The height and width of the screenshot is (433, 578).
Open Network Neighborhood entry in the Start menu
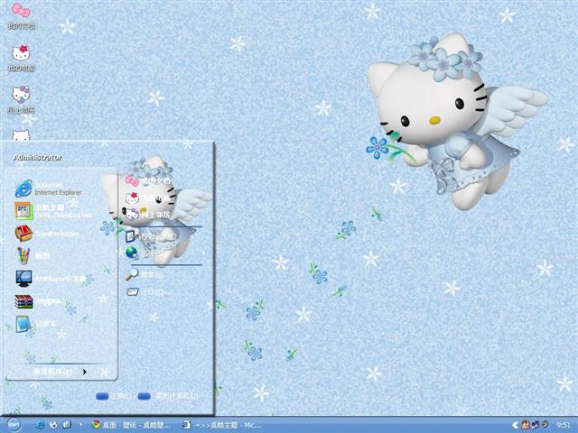point(147,215)
